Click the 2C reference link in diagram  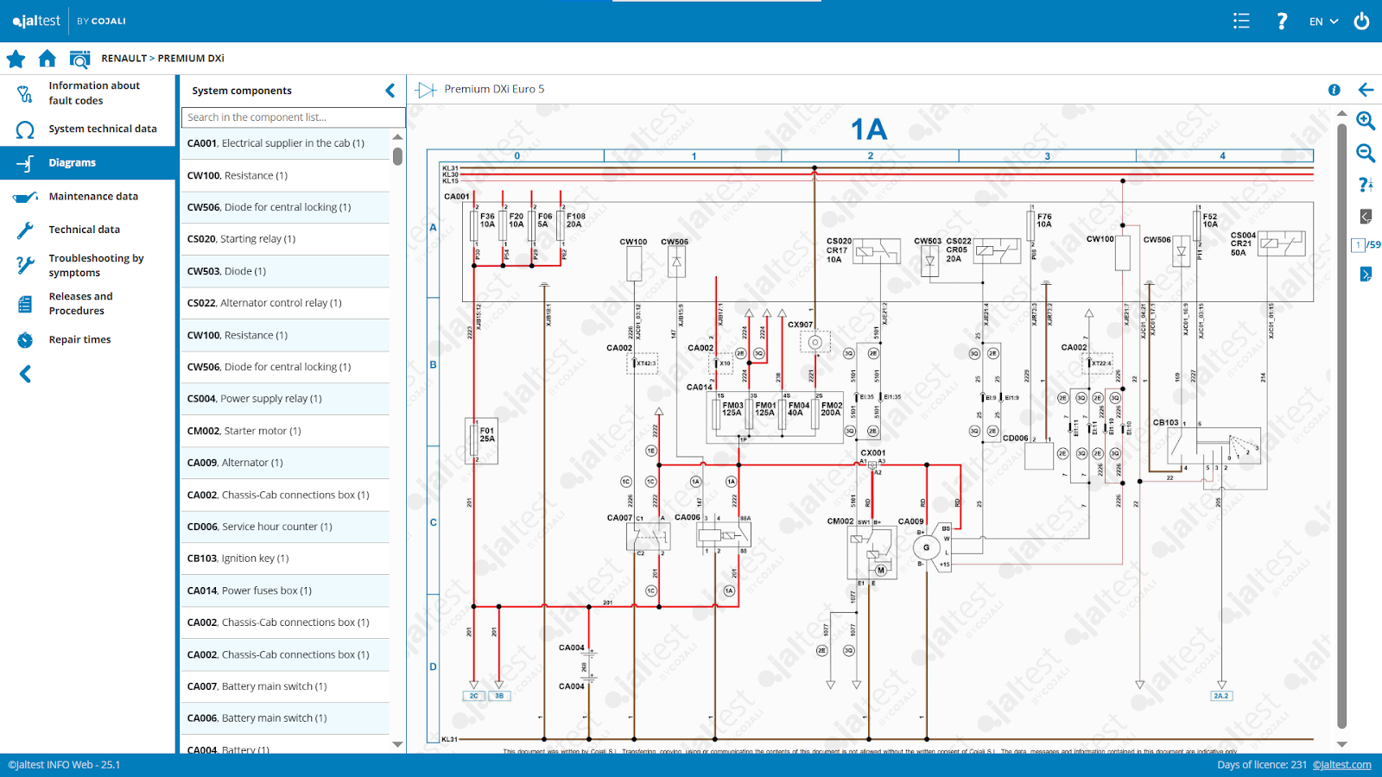473,696
